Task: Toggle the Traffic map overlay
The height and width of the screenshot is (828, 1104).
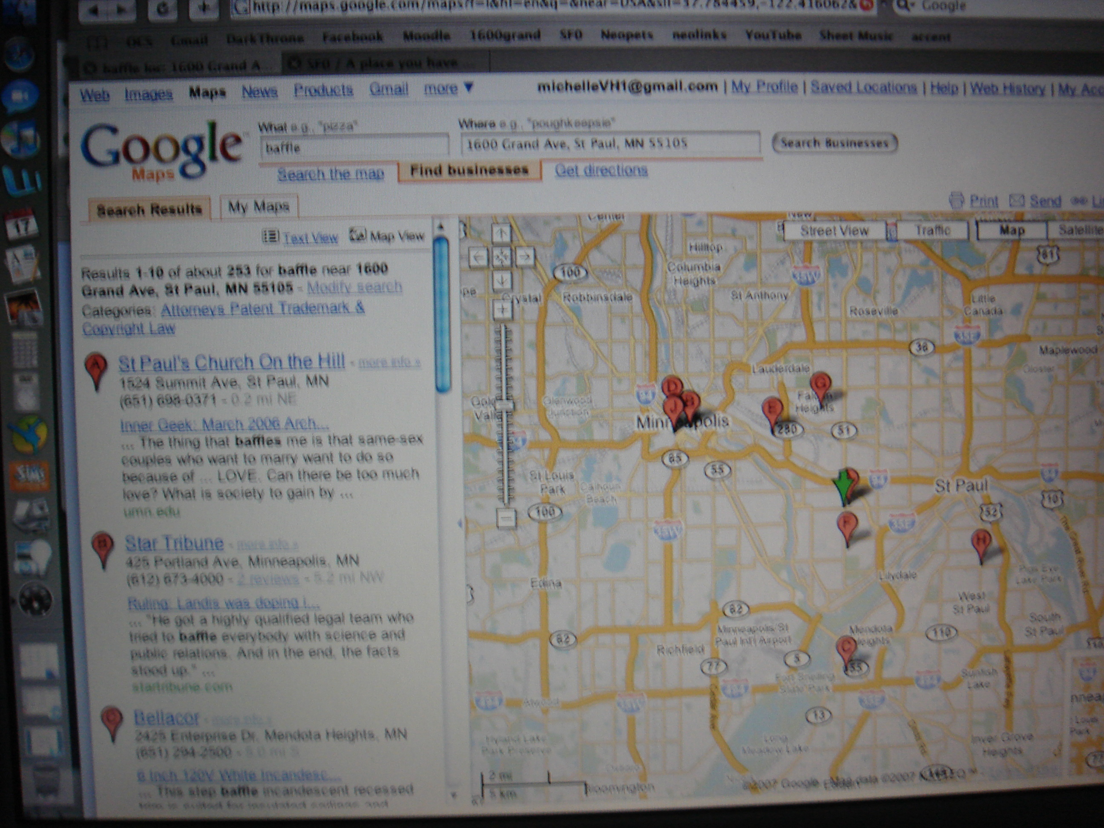Action: point(932,230)
